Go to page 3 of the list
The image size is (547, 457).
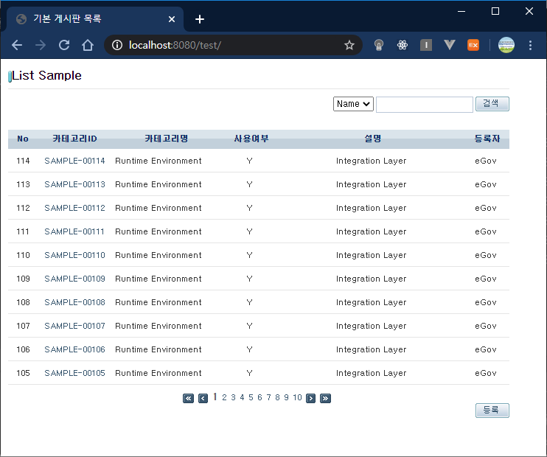click(x=234, y=397)
